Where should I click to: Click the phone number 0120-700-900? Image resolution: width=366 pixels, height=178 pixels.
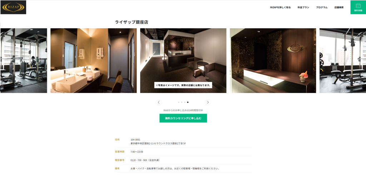click(x=139, y=160)
